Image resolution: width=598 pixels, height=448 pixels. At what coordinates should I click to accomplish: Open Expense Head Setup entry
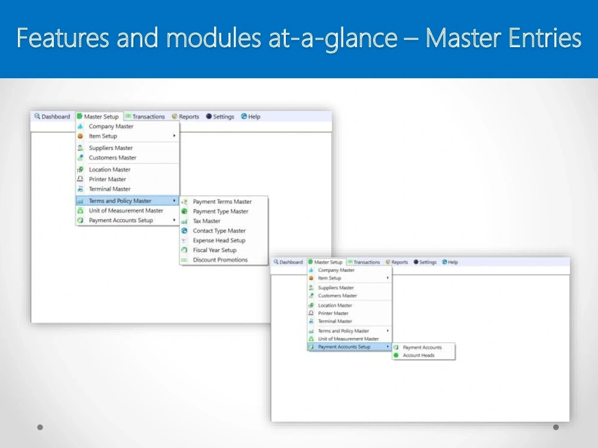[x=224, y=240]
